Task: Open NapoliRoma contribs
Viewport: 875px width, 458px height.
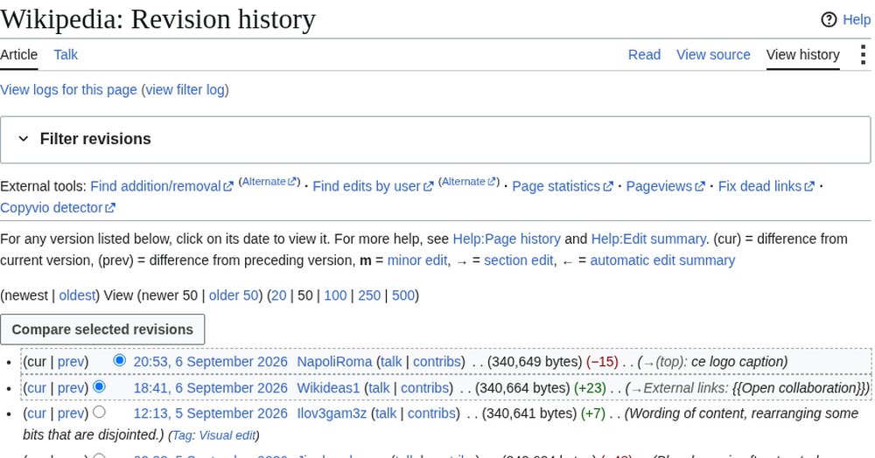Action: [437, 362]
